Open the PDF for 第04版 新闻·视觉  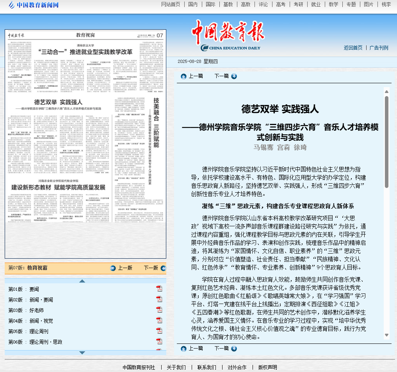(159, 320)
